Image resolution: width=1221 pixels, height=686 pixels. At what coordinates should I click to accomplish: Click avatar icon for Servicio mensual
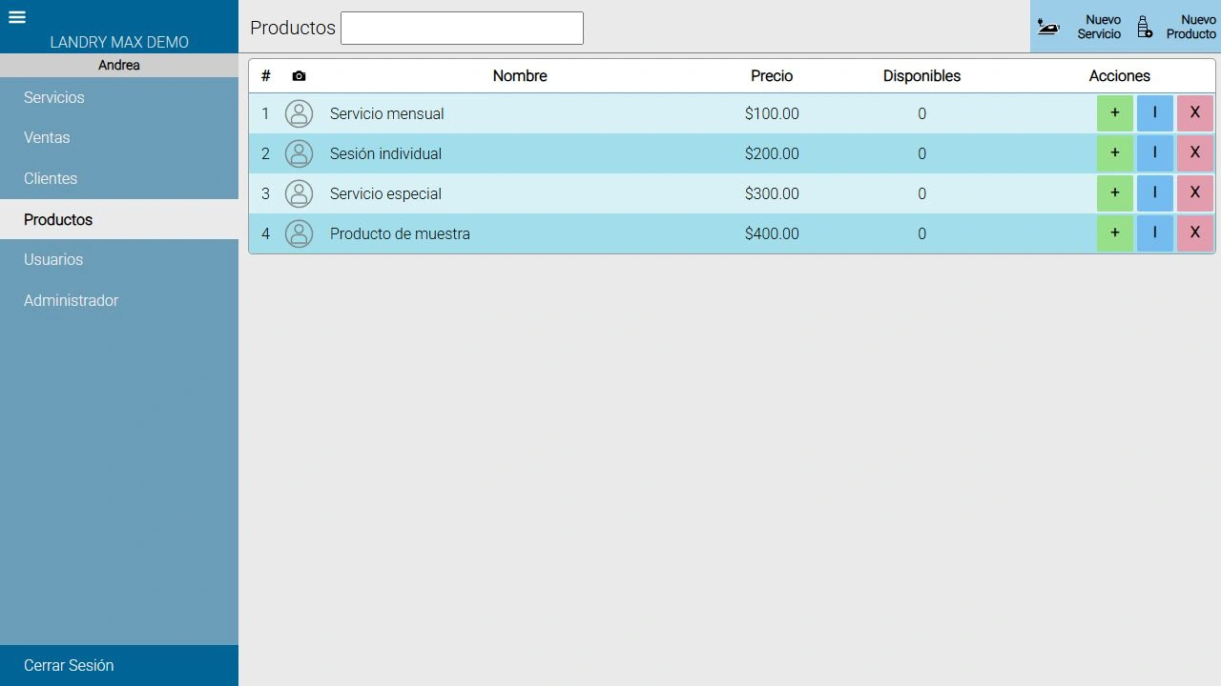[299, 113]
